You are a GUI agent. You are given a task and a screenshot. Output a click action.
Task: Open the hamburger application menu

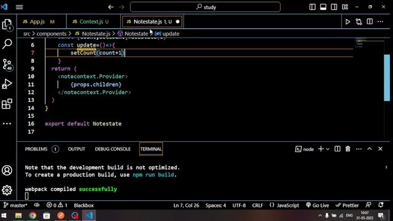tap(19, 7)
